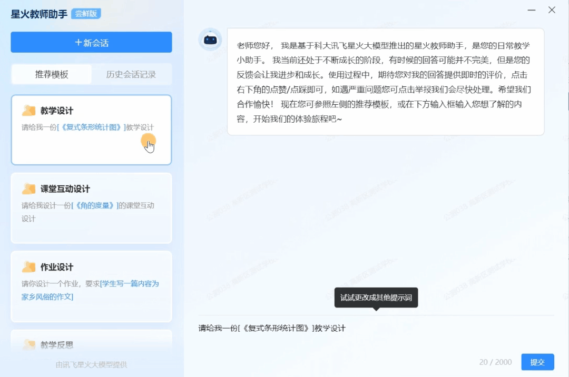This screenshot has height=377, width=569.
Task: Switch to the 推荐模板 tab
Action: [x=51, y=75]
